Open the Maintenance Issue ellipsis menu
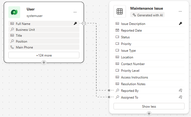Viewport: 191px width, 117px height. [x=180, y=11]
